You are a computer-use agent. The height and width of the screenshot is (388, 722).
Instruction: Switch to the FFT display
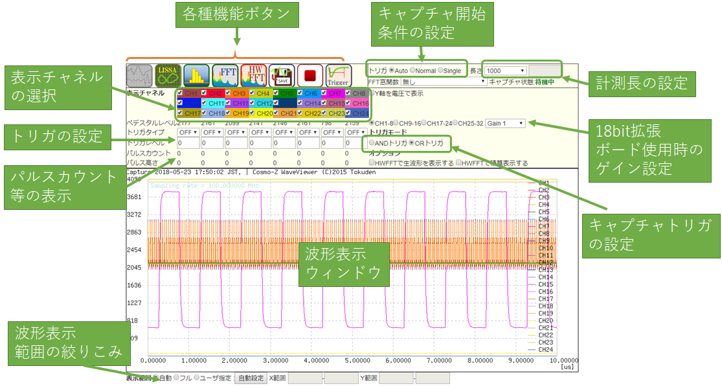(225, 76)
